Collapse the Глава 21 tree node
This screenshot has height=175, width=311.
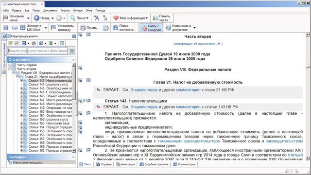(x=17, y=77)
